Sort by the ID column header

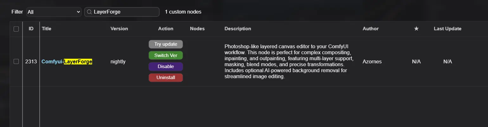pyautogui.click(x=31, y=29)
